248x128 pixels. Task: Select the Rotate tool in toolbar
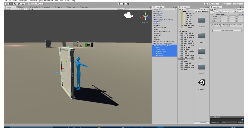tap(15, 4)
